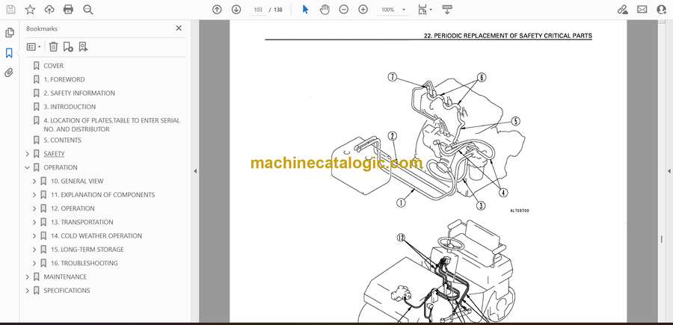This screenshot has width=673, height=325.
Task: Print the document using printer icon
Action: [x=69, y=10]
